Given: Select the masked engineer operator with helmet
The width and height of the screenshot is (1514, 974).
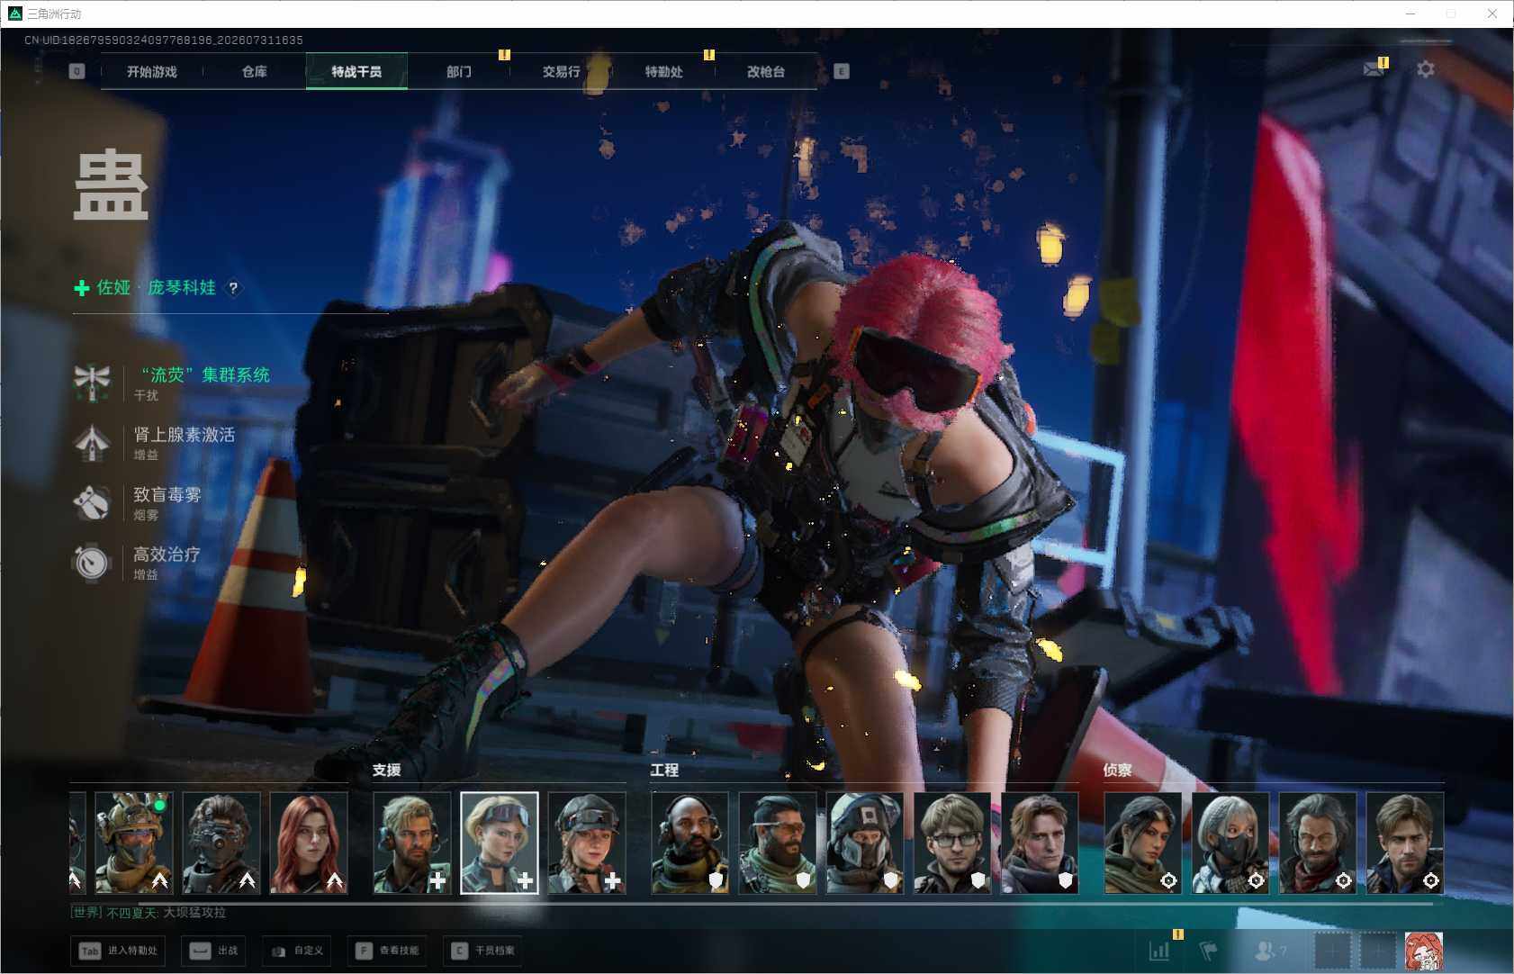Looking at the screenshot, I should [865, 843].
